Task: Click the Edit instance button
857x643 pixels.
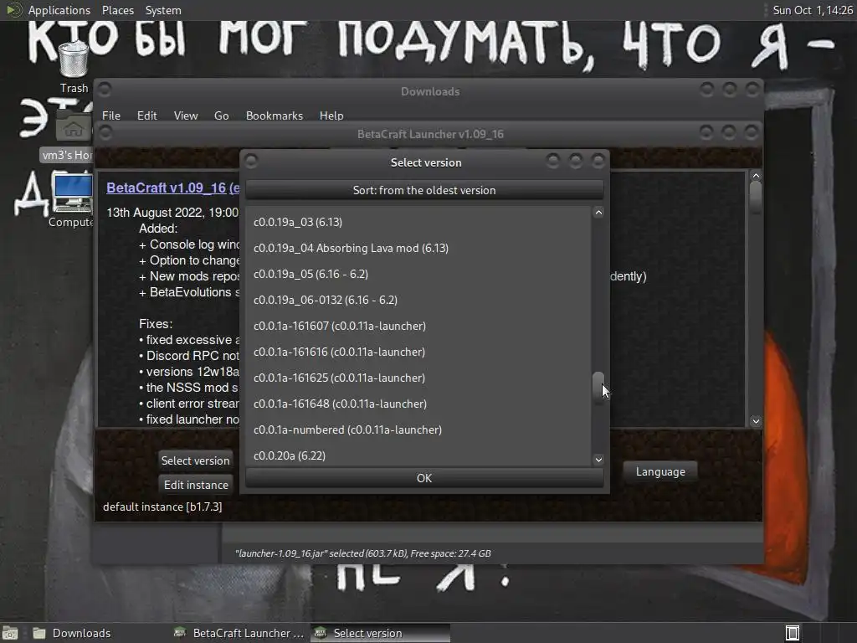Action: (x=196, y=485)
